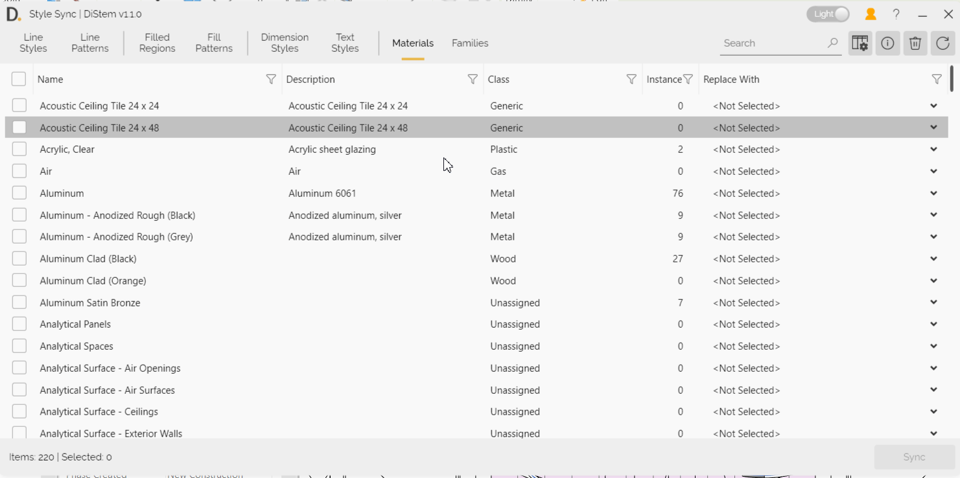
Task: Click the Gas class cell
Action: (498, 171)
